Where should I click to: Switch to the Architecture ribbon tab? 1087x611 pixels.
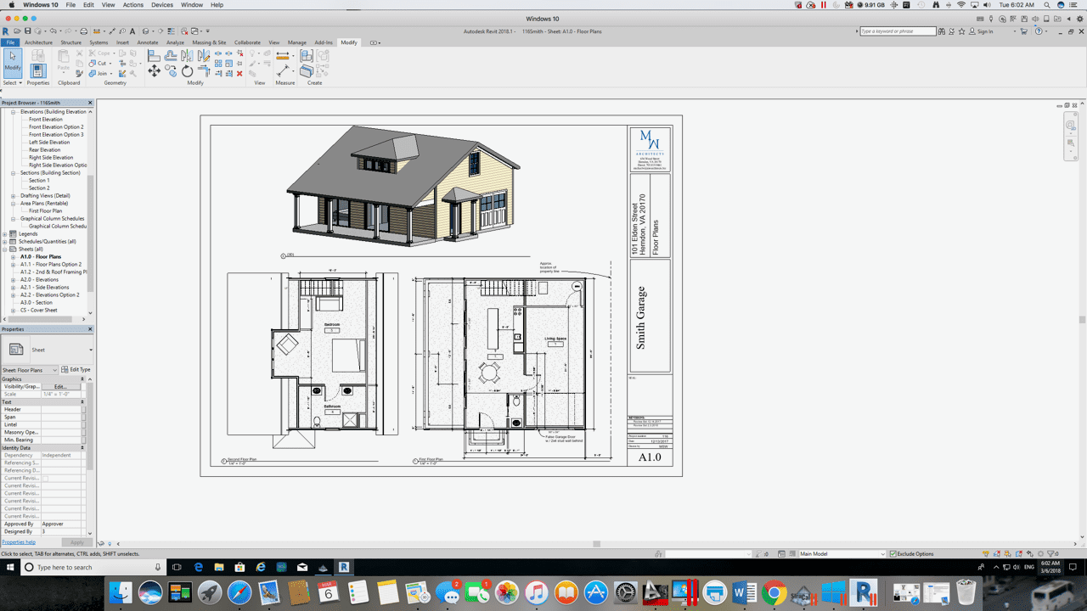pyautogui.click(x=38, y=42)
